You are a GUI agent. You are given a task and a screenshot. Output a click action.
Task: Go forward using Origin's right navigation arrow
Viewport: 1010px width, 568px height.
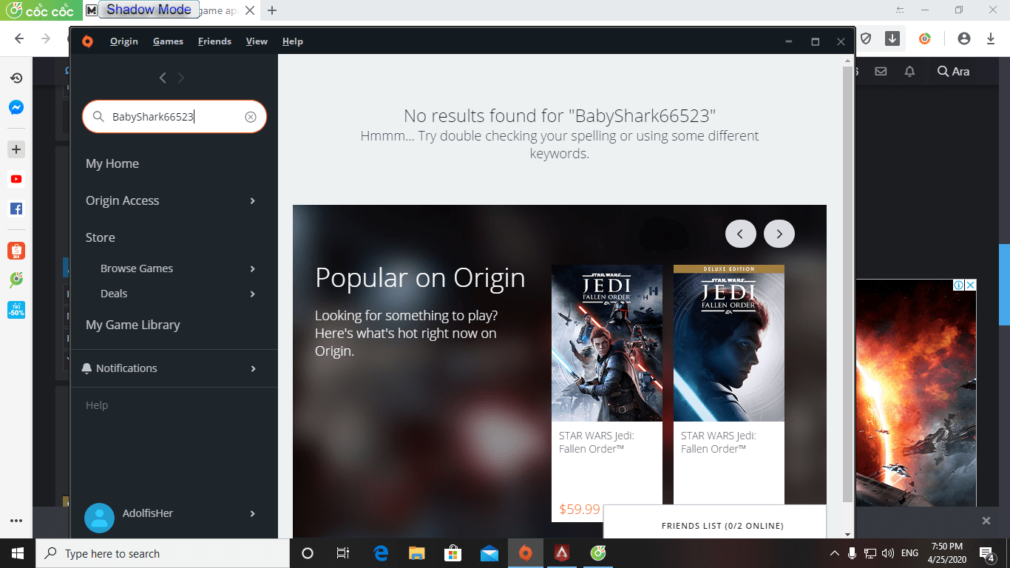point(181,78)
